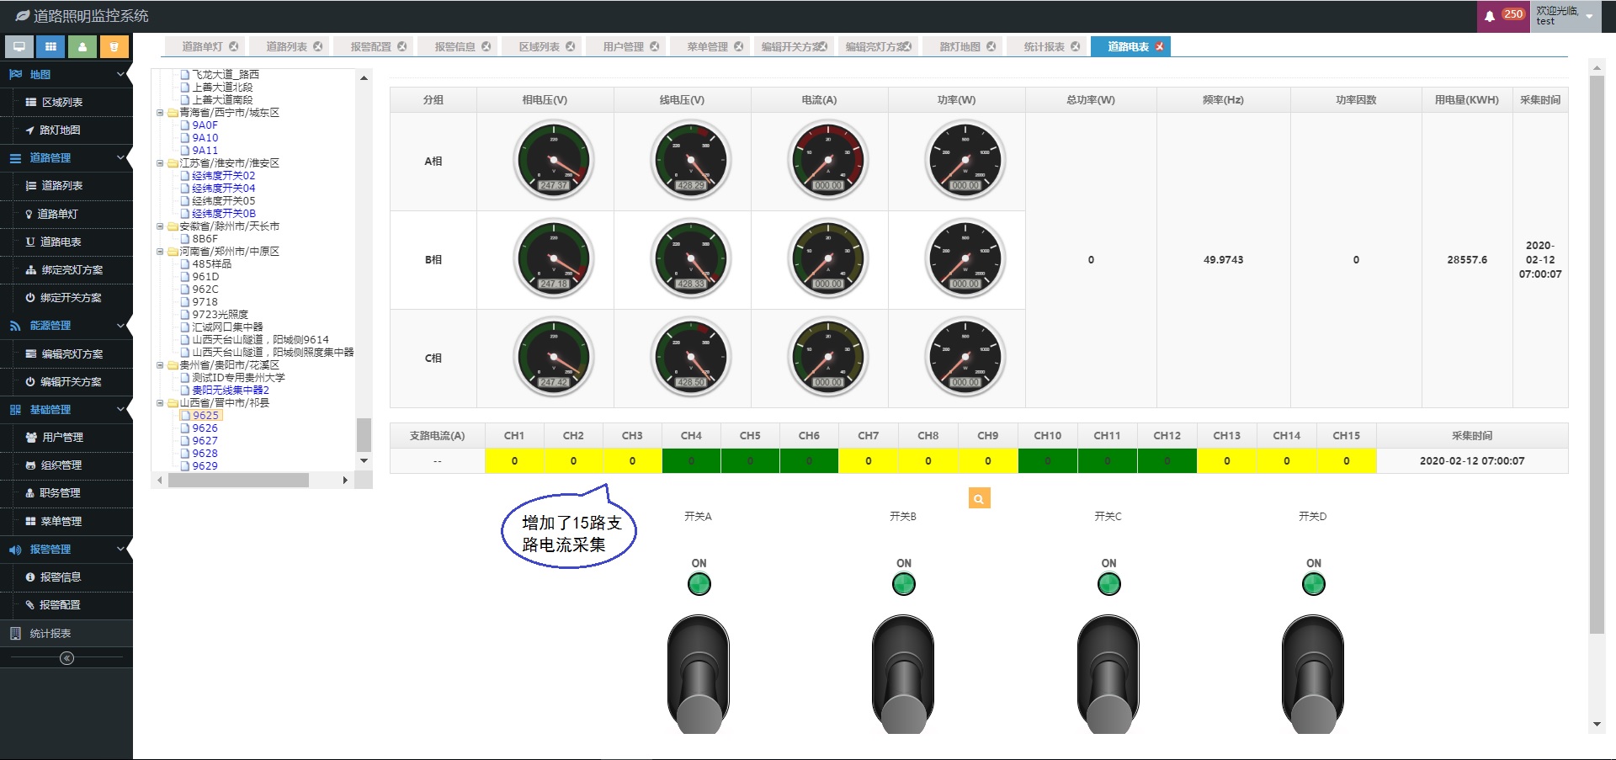Click the blue grid icon button
Screen dimensions: 1616x760
(x=50, y=47)
